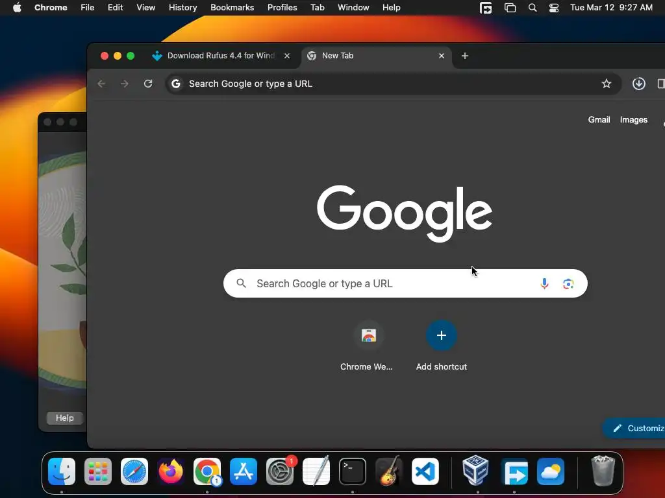Click the back navigation arrow in Chrome
Screen dimensions: 665x498
point(101,84)
